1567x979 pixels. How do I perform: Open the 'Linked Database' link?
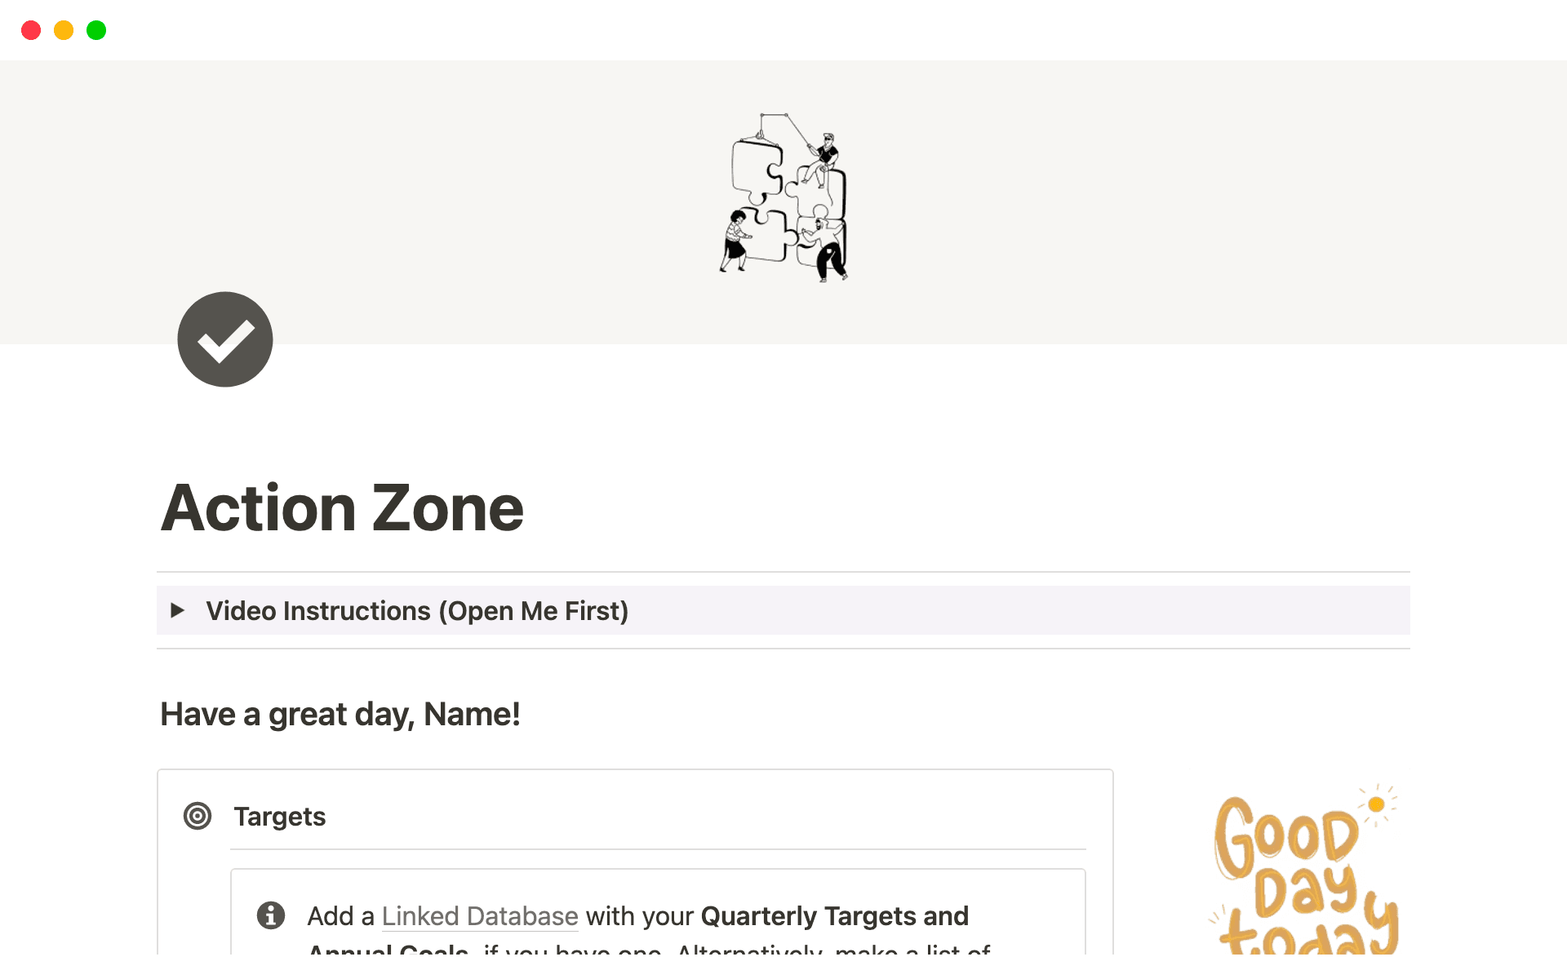click(x=479, y=915)
